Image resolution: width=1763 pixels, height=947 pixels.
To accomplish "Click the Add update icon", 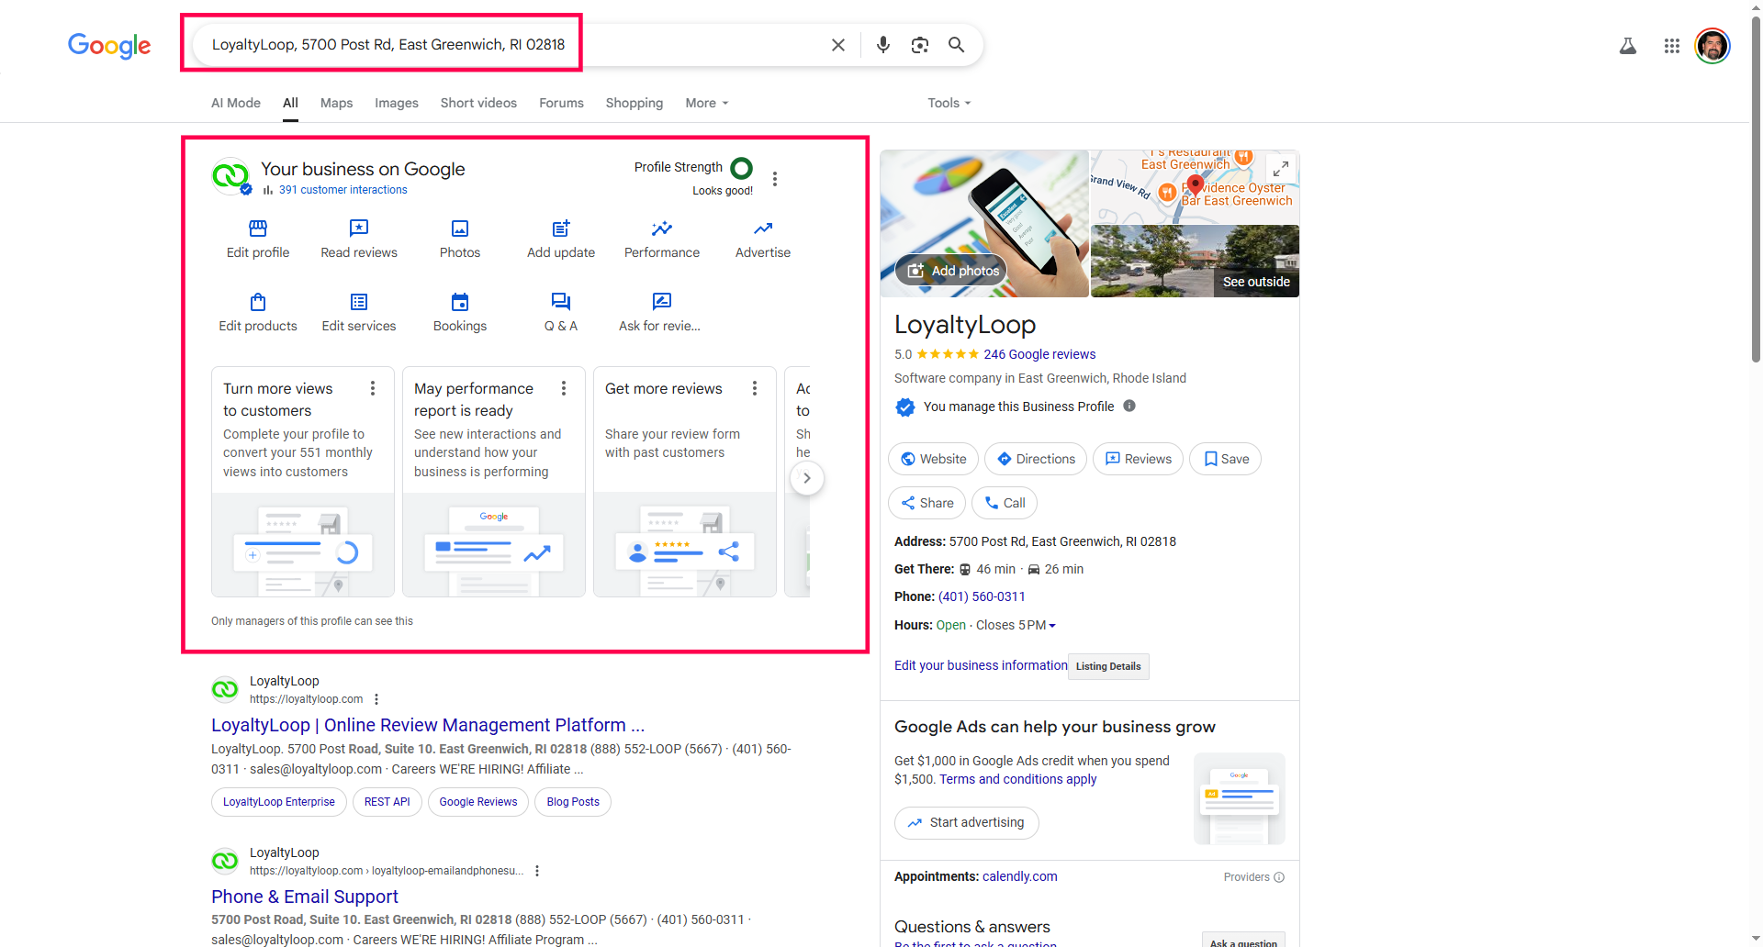I will tap(561, 228).
